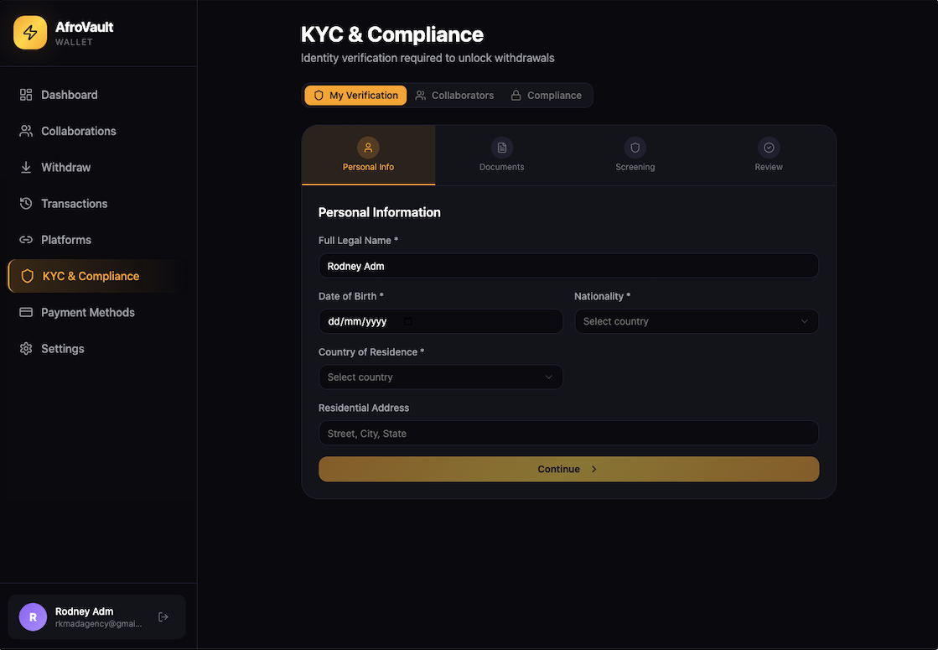Click the Withdraw download arrow icon
The width and height of the screenshot is (938, 650).
(x=26, y=168)
